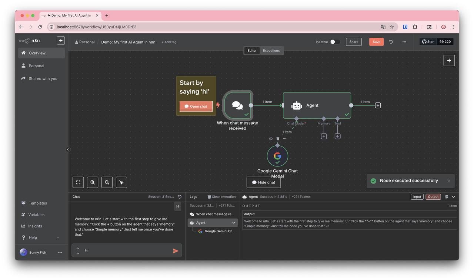474x280 pixels.
Task: Open Insights in sidebar
Action: click(x=41, y=226)
